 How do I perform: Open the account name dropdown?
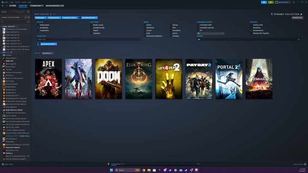(x=283, y=2)
